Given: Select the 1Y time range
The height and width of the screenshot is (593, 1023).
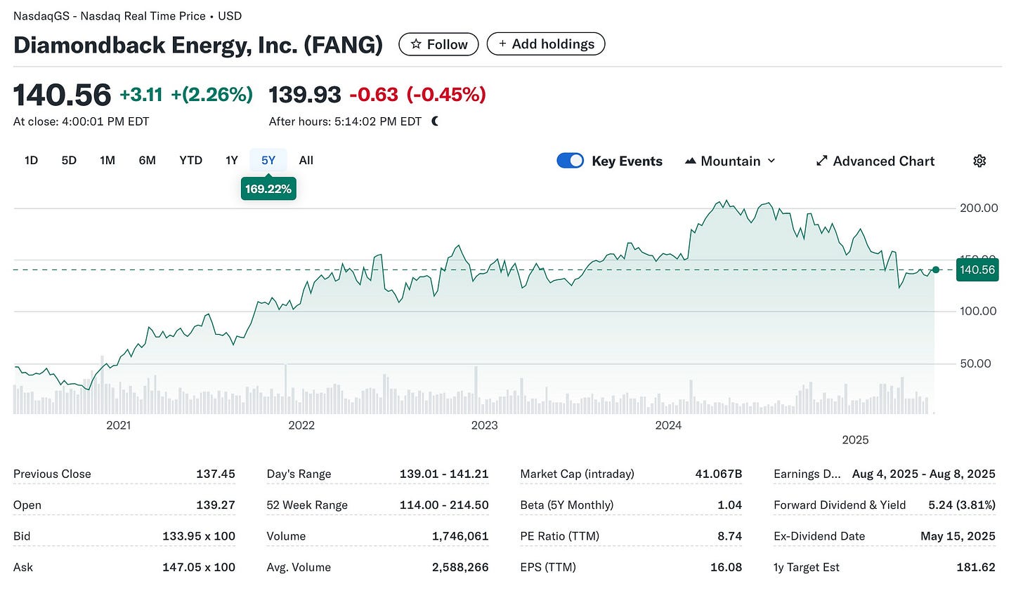Looking at the screenshot, I should [232, 160].
